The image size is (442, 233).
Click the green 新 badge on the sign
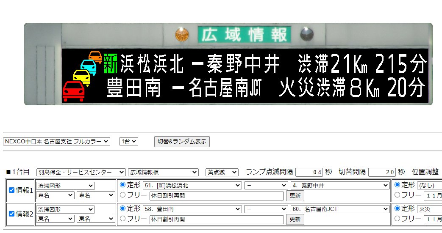[x=111, y=63]
